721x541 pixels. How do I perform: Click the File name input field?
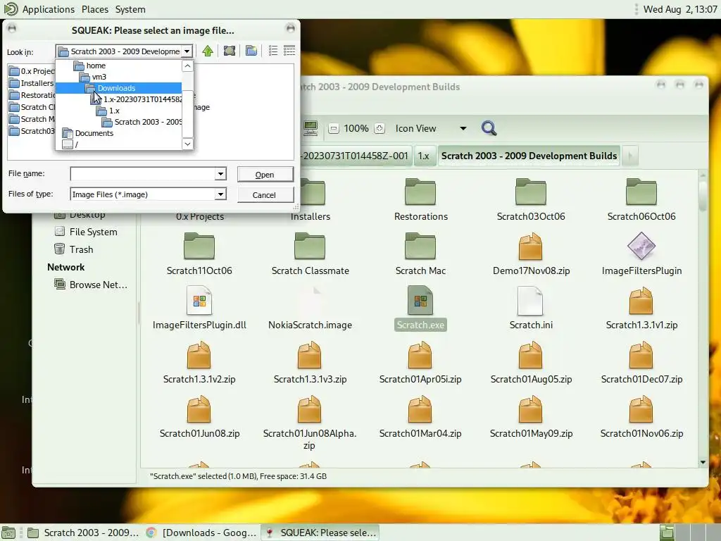[x=143, y=174]
